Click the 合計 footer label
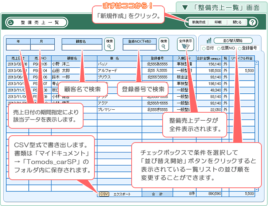Image resolution: width=268 pixels, height=206 pixels. 158,194
